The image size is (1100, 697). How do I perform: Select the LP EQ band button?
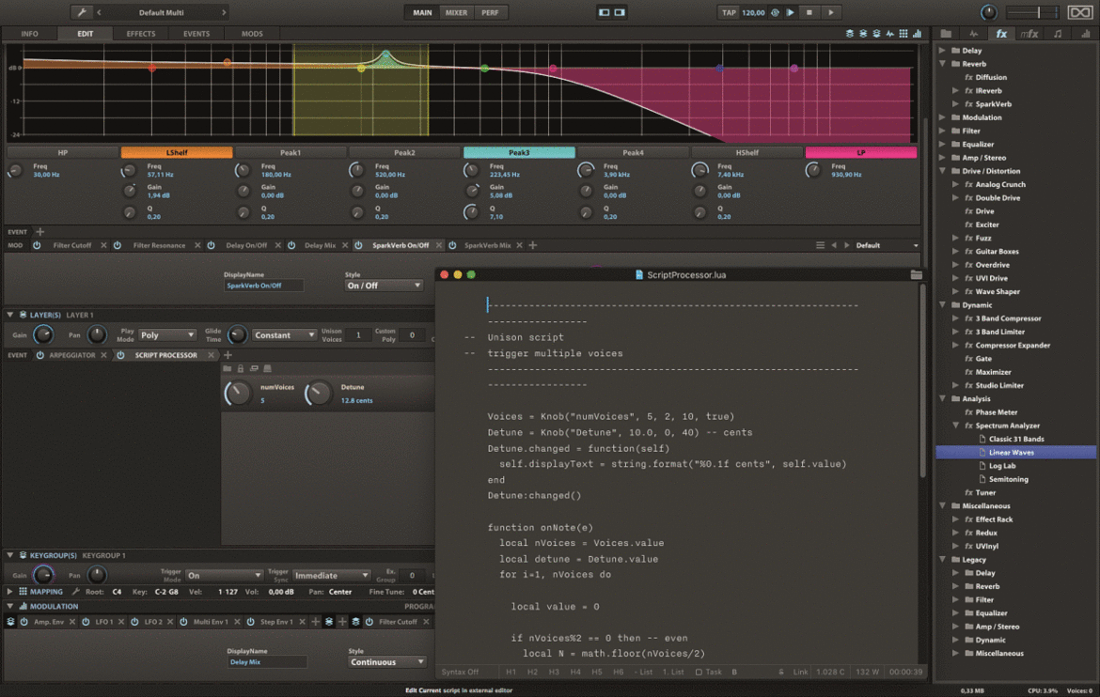861,152
